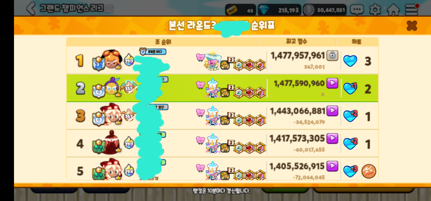Play replay for score 1,443,066,881
This screenshot has width=431, height=201.
coord(333,111)
